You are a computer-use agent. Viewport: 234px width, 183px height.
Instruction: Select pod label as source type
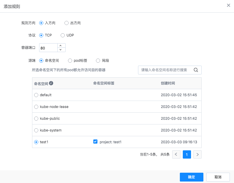click(x=70, y=61)
